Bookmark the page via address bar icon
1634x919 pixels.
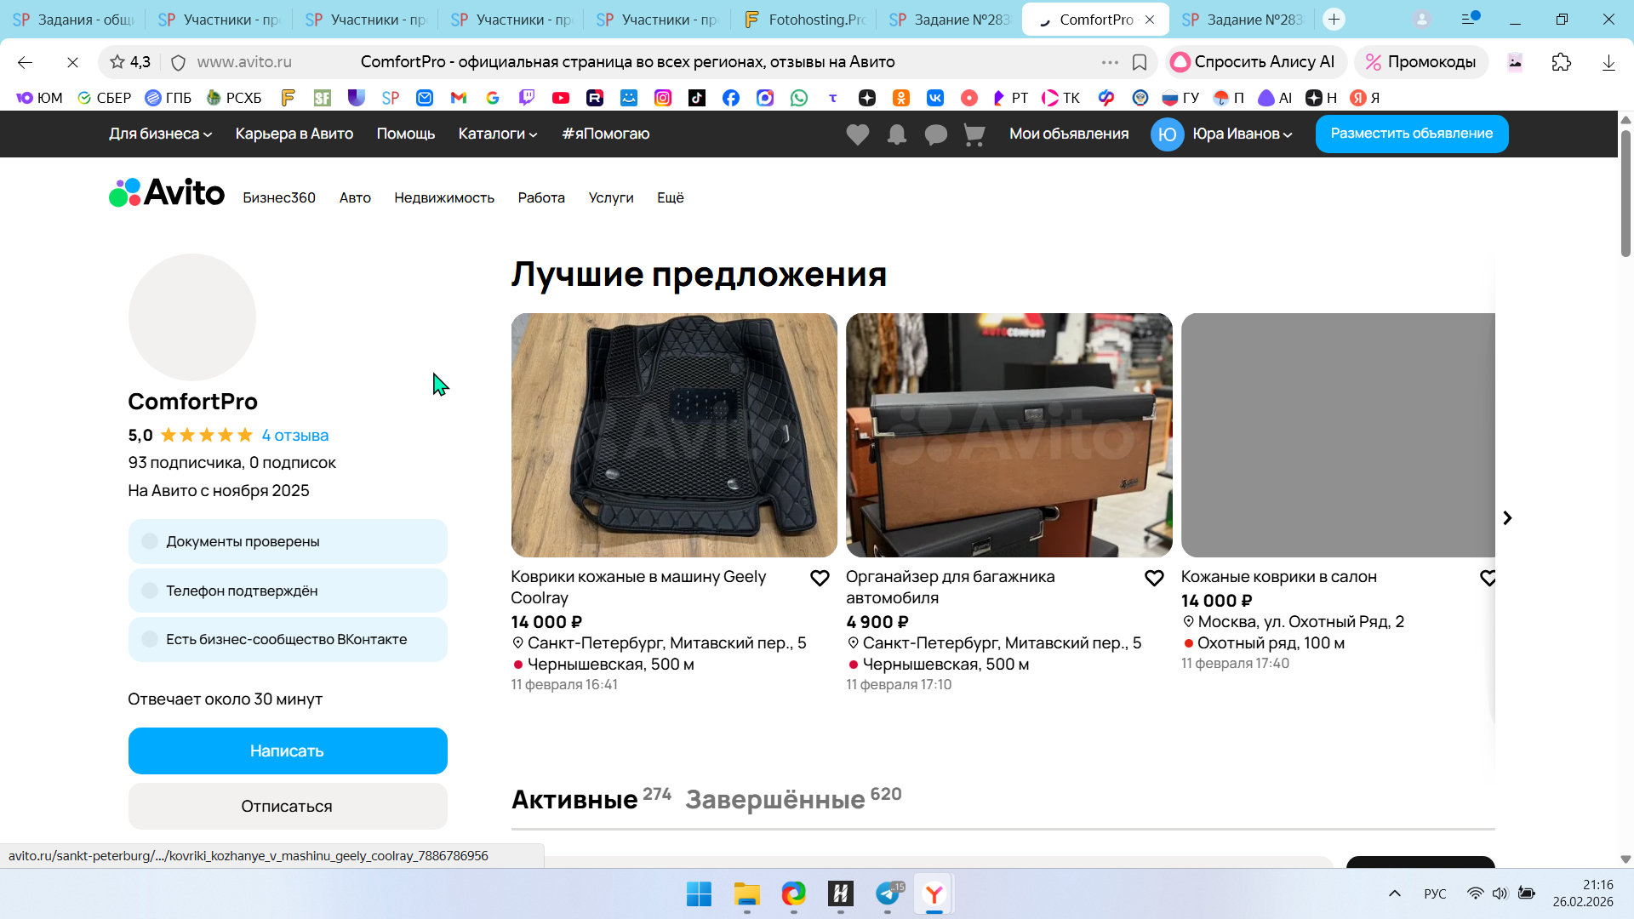coord(1140,62)
